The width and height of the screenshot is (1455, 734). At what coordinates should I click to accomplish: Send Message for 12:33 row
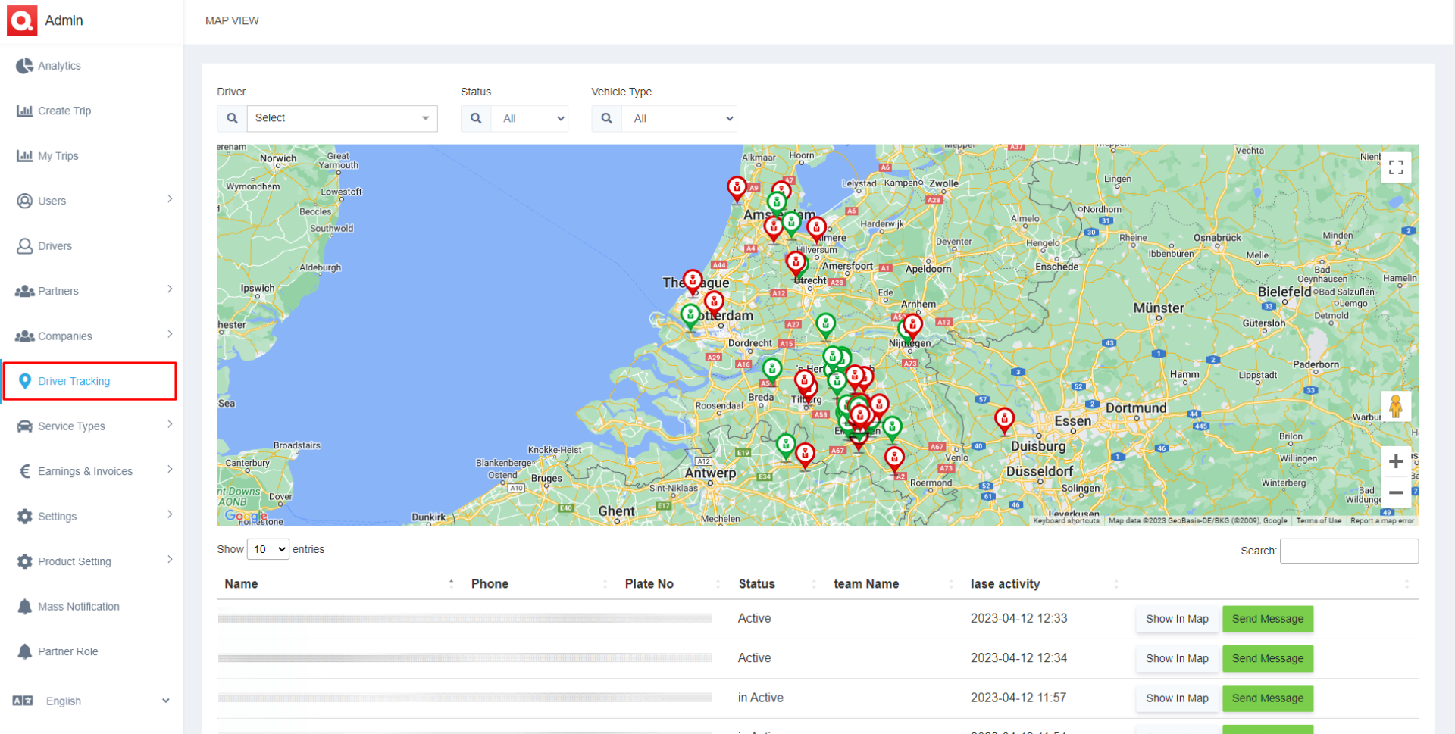pos(1268,619)
